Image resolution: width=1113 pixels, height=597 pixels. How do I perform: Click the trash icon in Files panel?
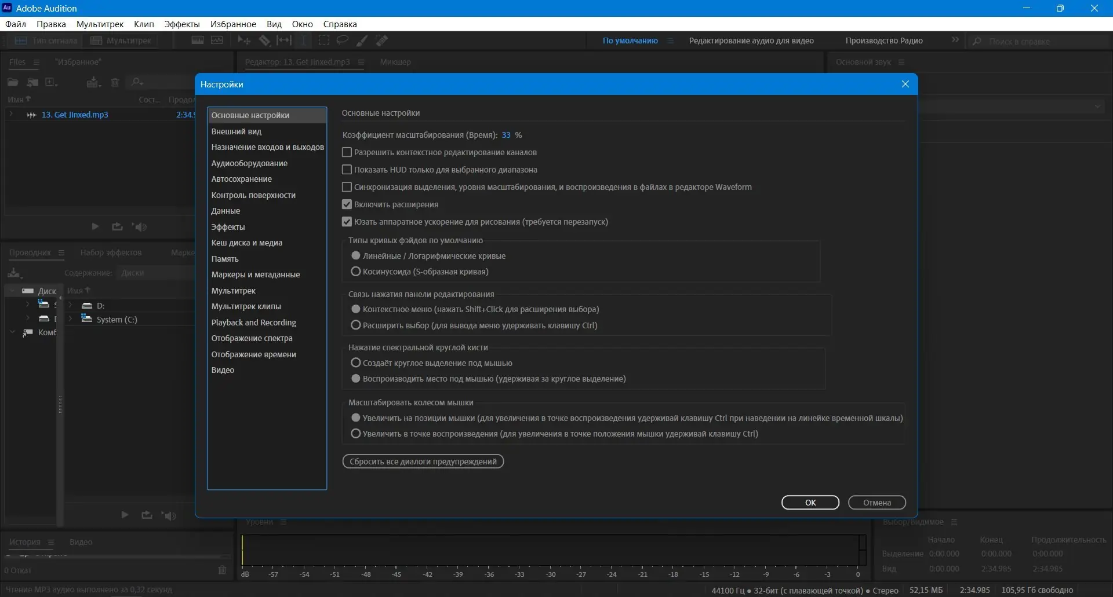[115, 82]
